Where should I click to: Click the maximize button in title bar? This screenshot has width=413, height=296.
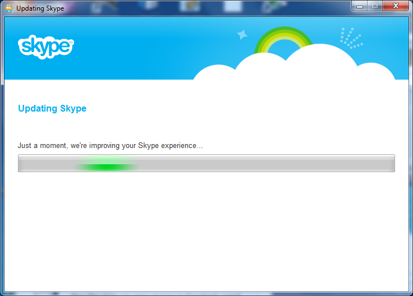[374, 6]
